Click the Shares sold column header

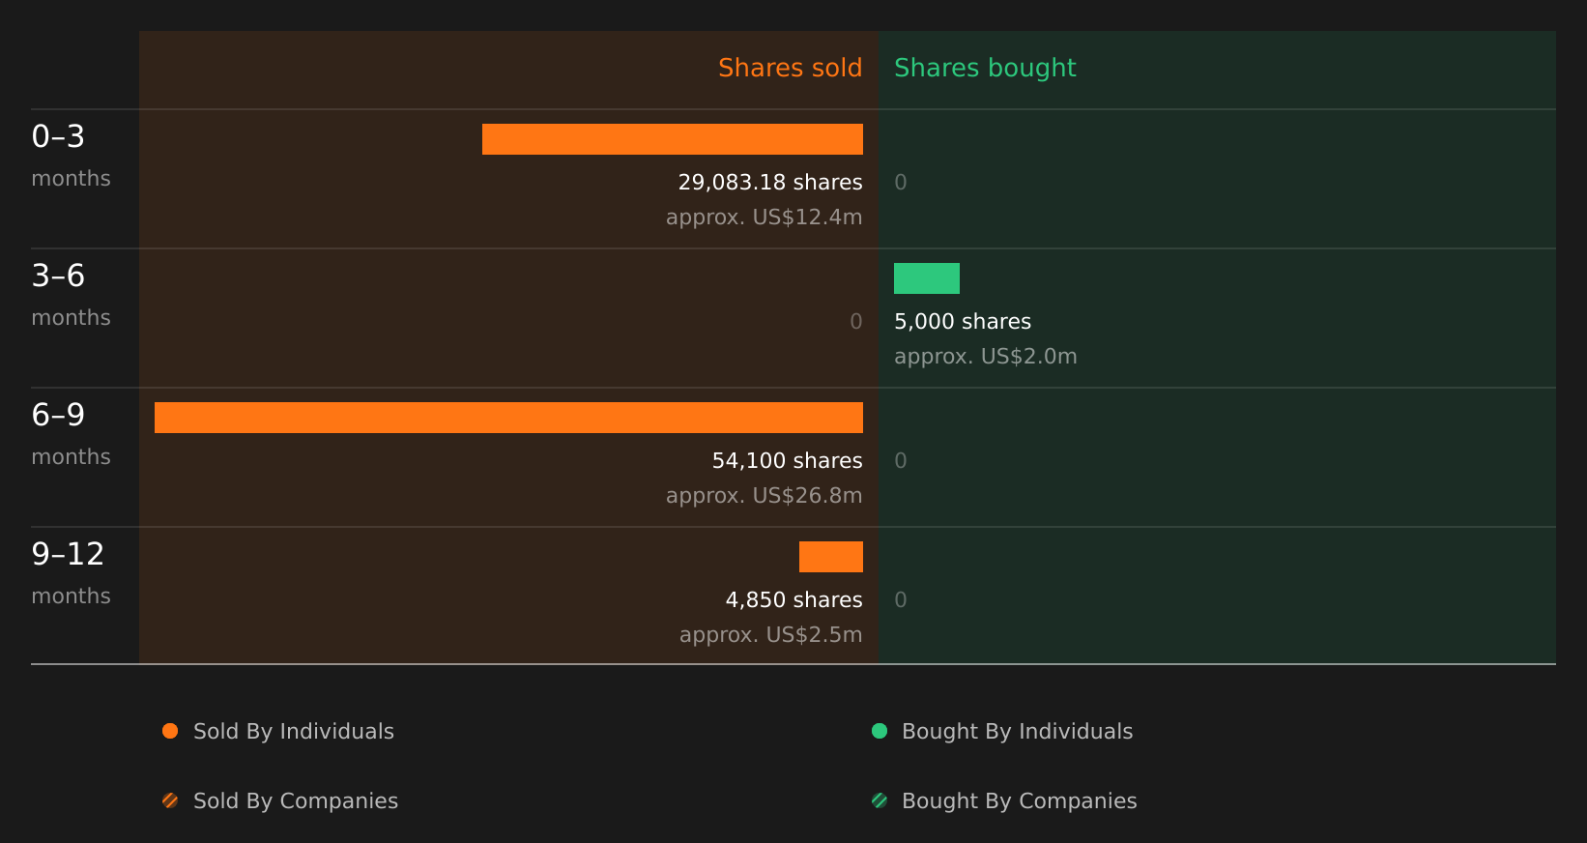click(790, 68)
